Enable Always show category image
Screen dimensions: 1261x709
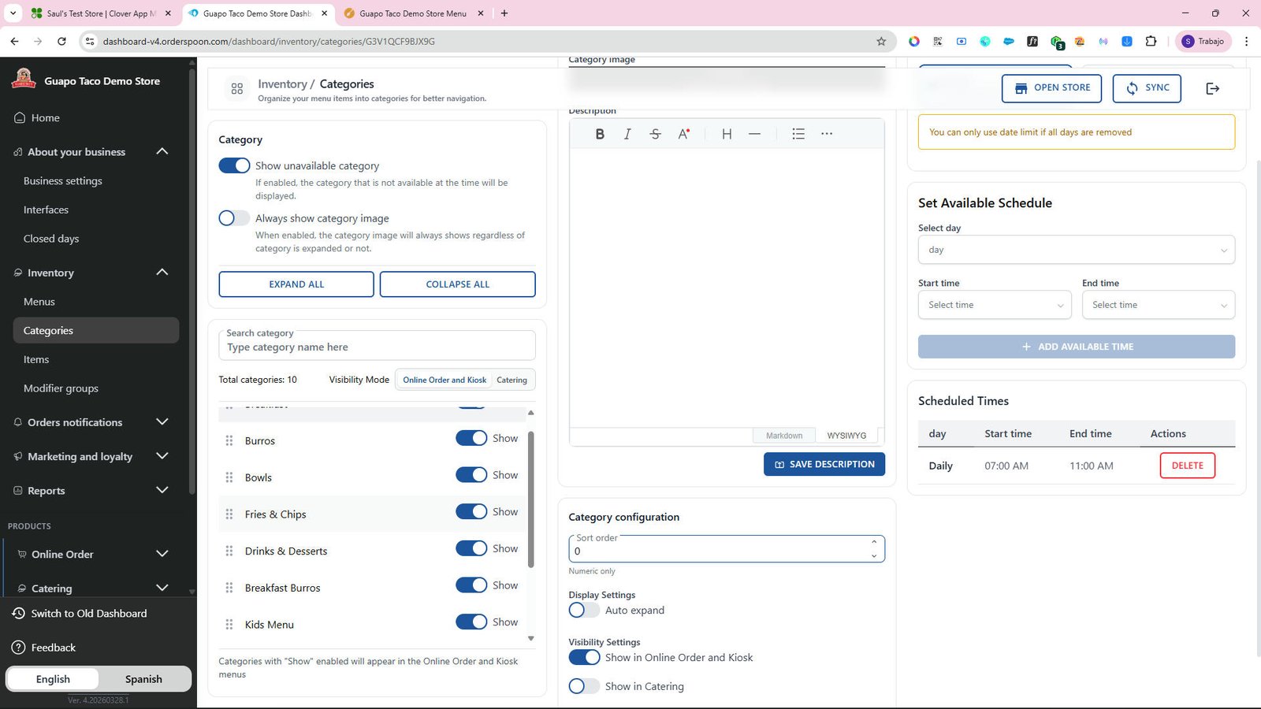point(234,218)
